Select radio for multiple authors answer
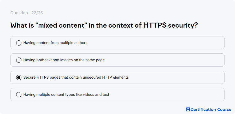The width and height of the screenshot is (235, 114). (x=19, y=43)
